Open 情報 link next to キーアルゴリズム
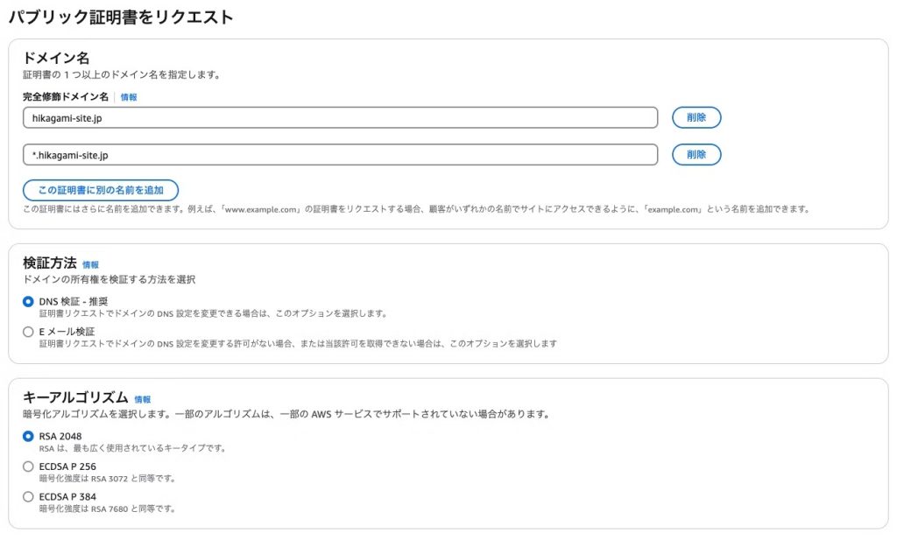Viewport: 897px width, 540px height. 142,399
